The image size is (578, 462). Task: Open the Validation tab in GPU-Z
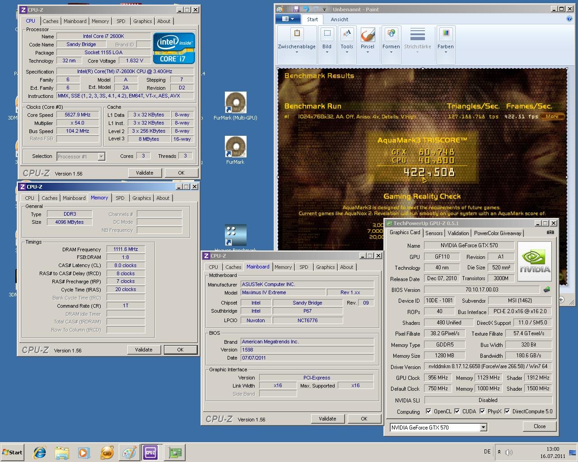[x=458, y=233]
